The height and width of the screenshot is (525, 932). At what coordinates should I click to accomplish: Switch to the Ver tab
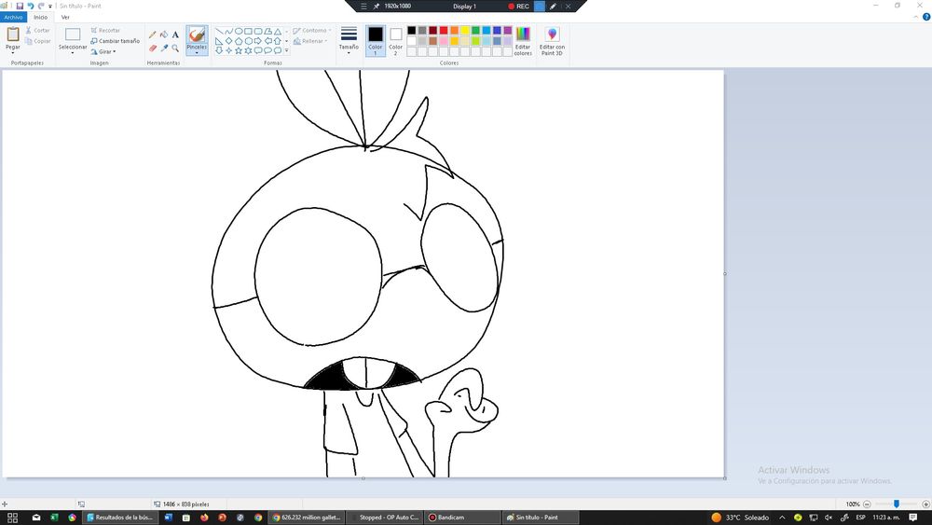(x=65, y=17)
